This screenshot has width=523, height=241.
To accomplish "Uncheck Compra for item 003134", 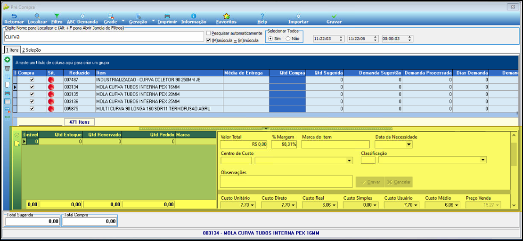I will [x=32, y=87].
